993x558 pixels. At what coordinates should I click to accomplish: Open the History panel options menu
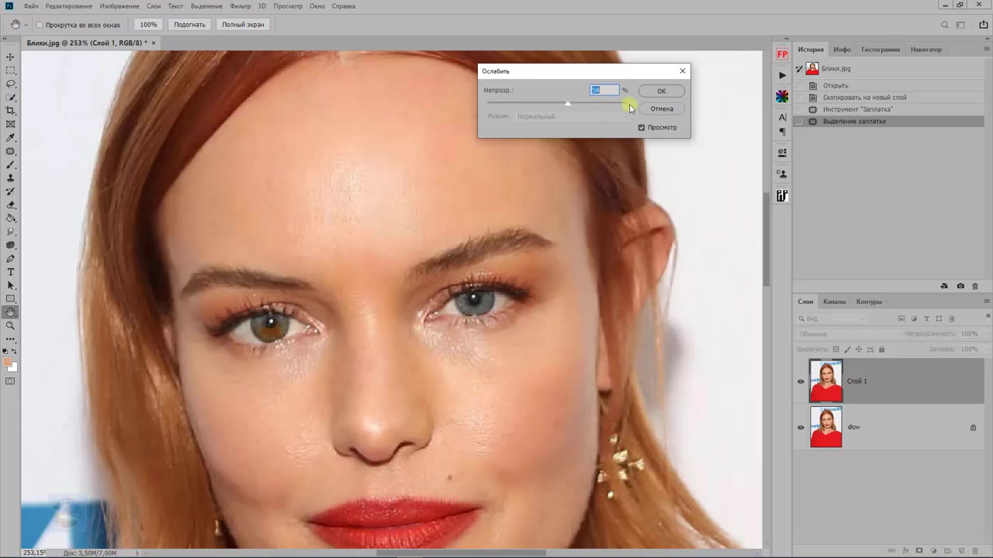click(987, 50)
